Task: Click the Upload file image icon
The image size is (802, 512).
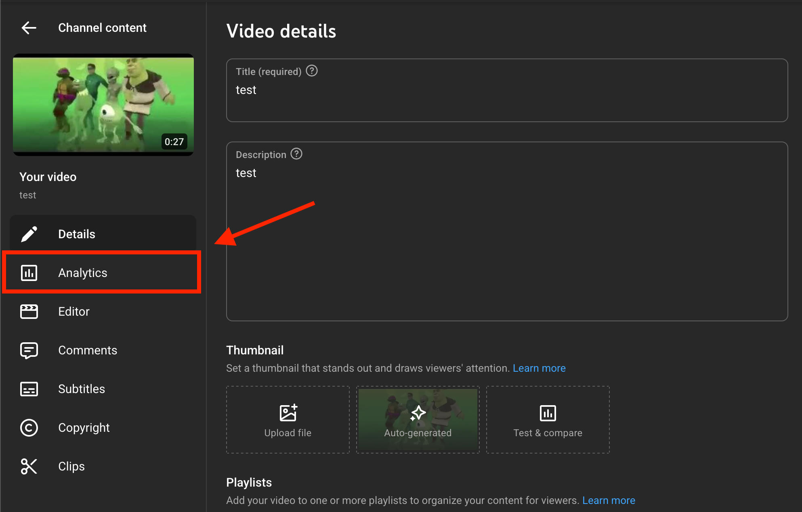Action: [x=288, y=412]
